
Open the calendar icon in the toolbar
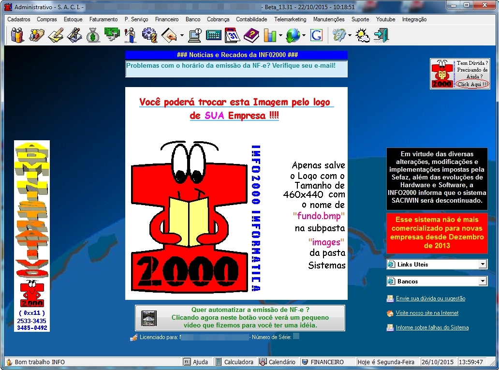[233, 35]
